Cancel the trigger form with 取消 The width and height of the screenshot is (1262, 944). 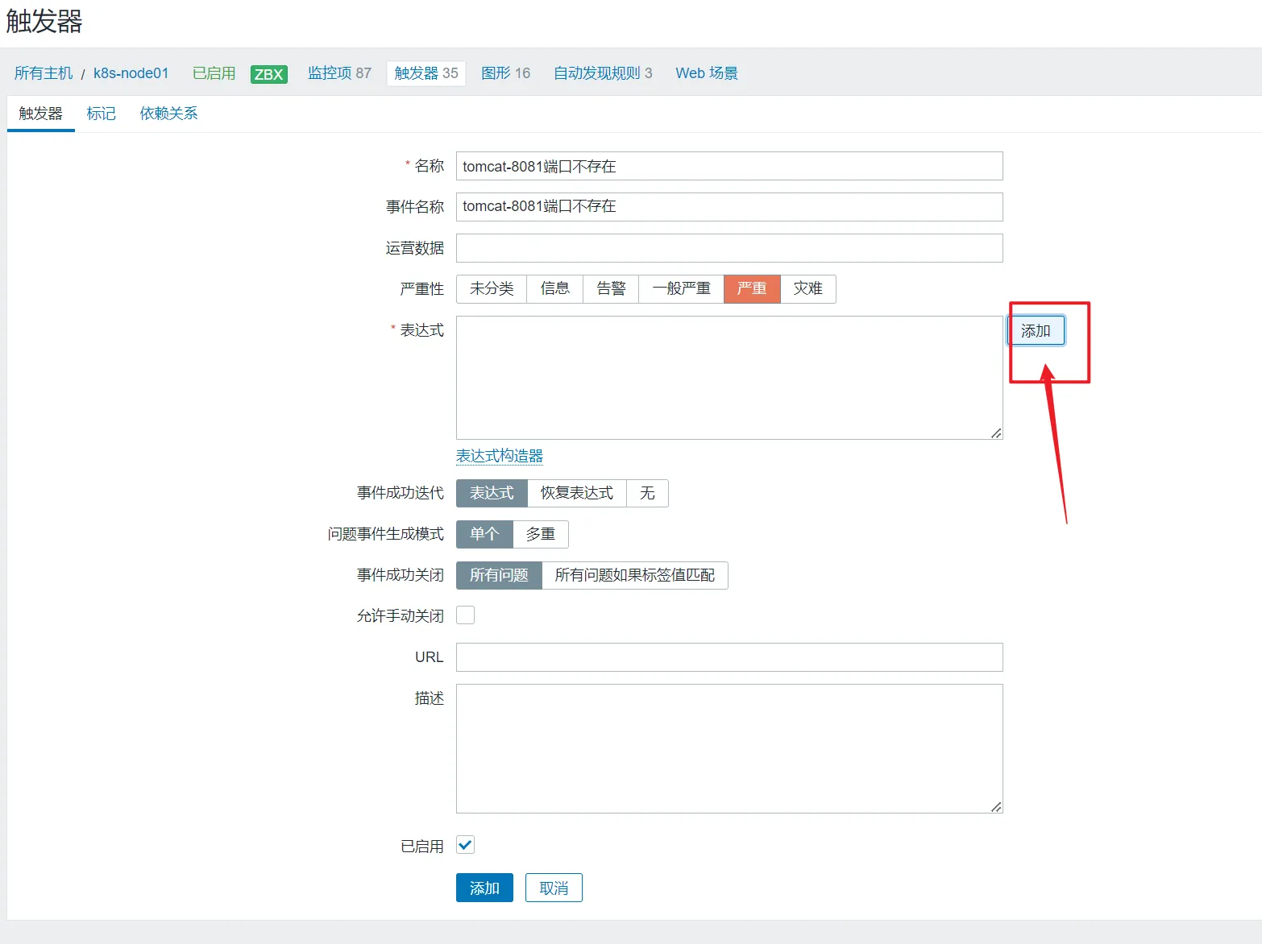coord(554,888)
